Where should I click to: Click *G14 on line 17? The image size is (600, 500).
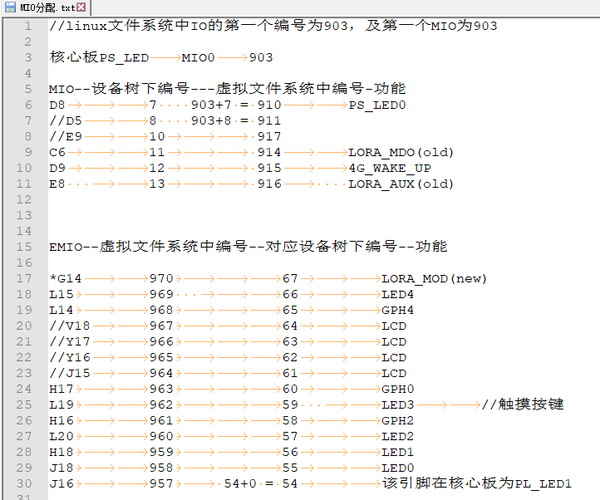pyautogui.click(x=66, y=278)
